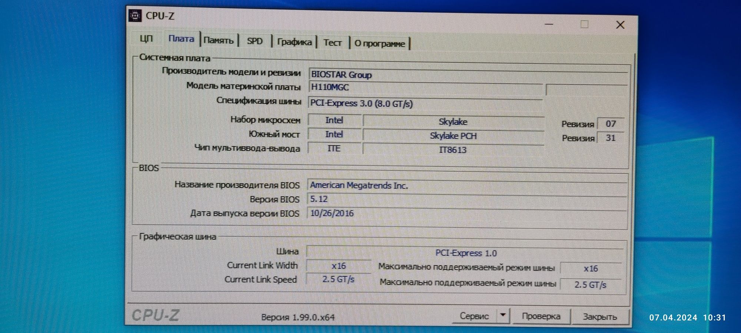
Task: Click the southbridge revision 31 value
Action: click(611, 138)
